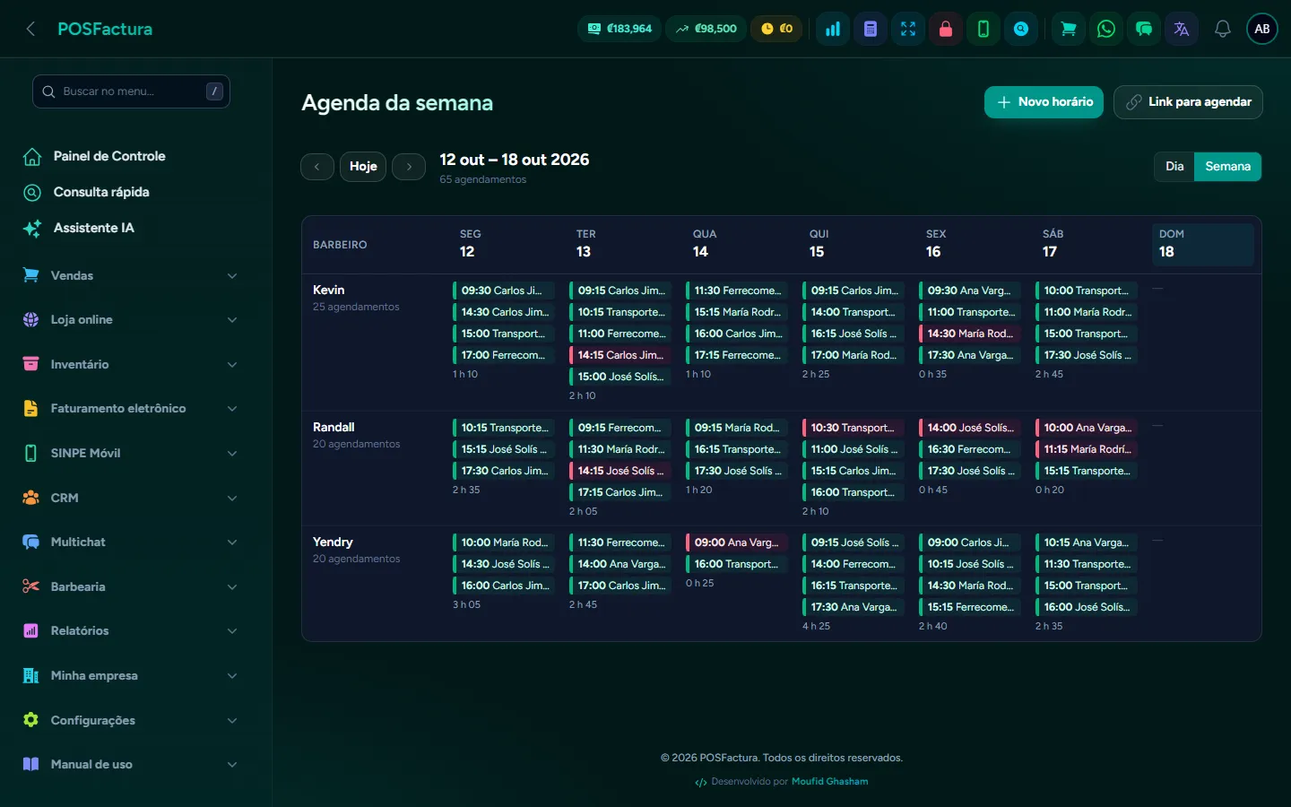Viewport: 1291px width, 807px height.
Task: Expand the Vendas sidebar section
Action: 131,275
